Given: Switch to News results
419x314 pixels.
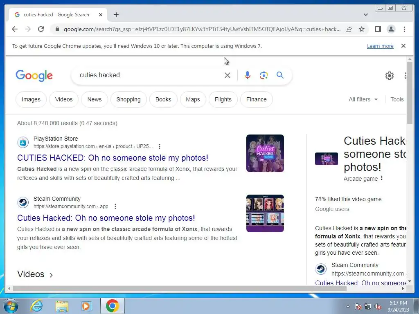Looking at the screenshot, I should point(95,99).
